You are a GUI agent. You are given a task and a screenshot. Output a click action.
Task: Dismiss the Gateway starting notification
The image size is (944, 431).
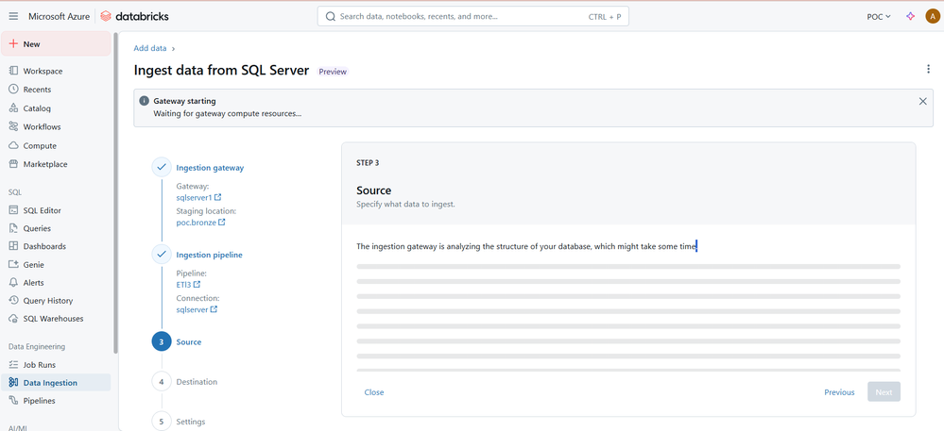pyautogui.click(x=922, y=101)
